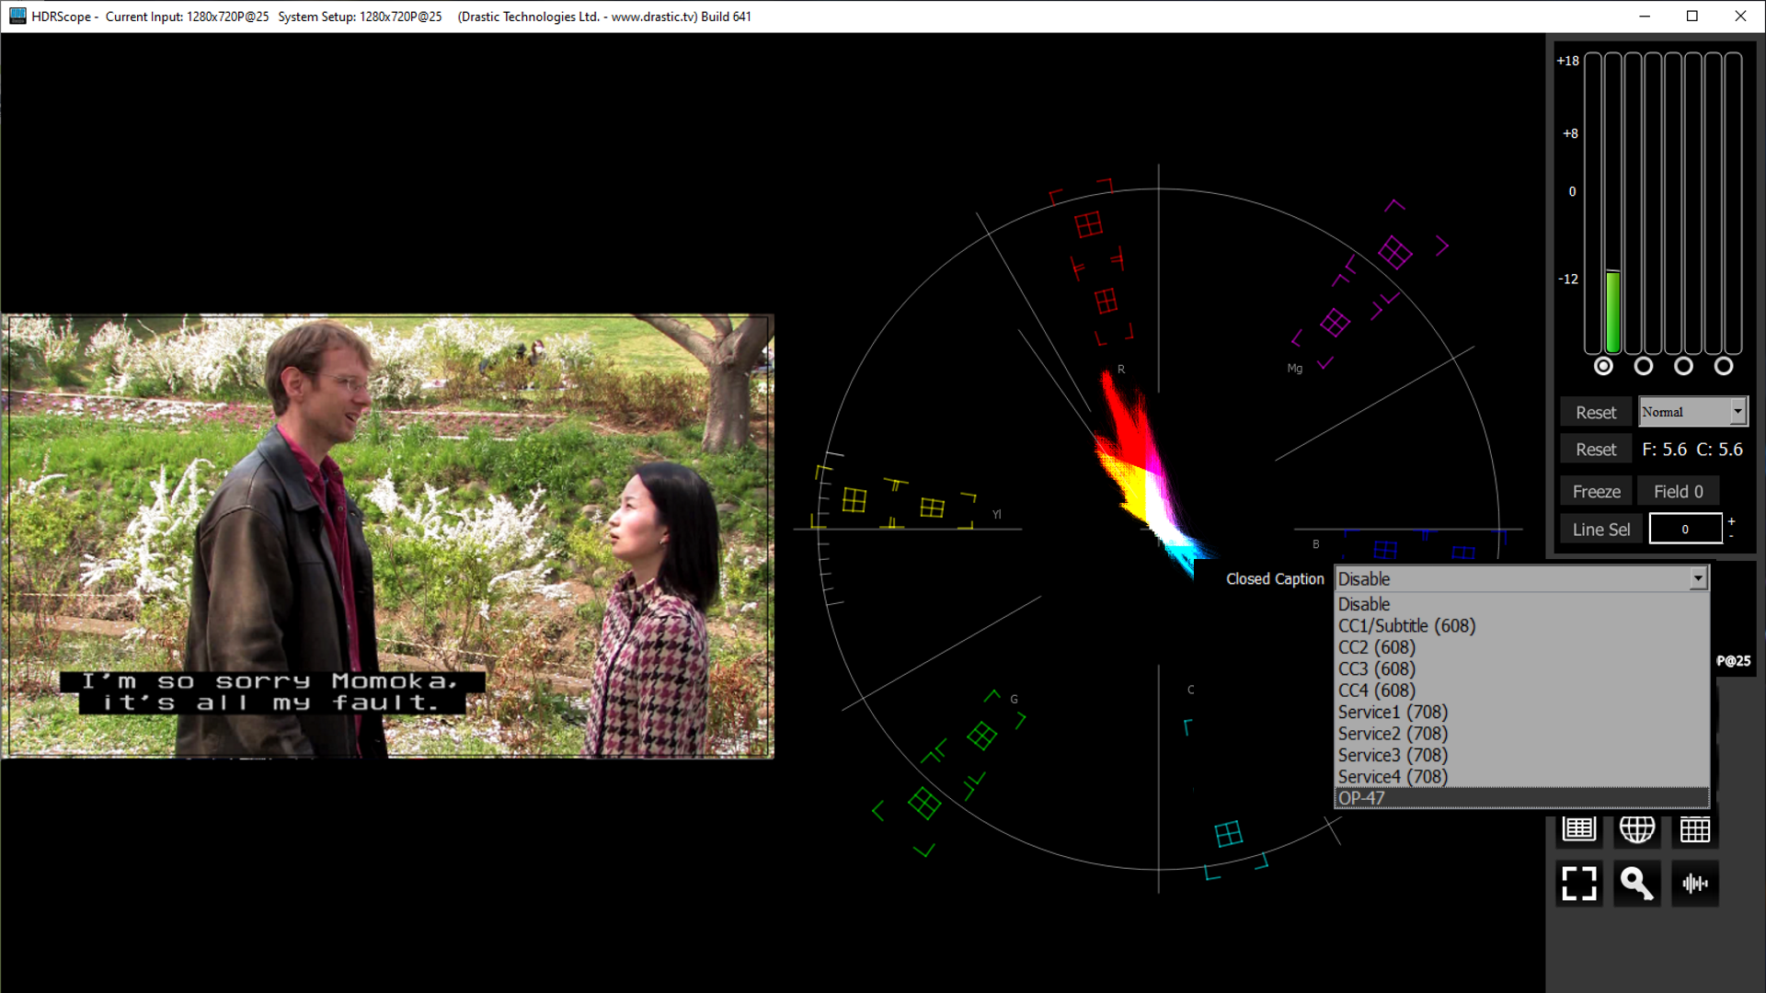Click the square grid overlay icon
Screen dimensions: 1766x993
[x=1694, y=829]
